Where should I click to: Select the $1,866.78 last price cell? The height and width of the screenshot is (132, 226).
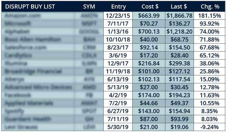pyautogui.click(x=179, y=16)
